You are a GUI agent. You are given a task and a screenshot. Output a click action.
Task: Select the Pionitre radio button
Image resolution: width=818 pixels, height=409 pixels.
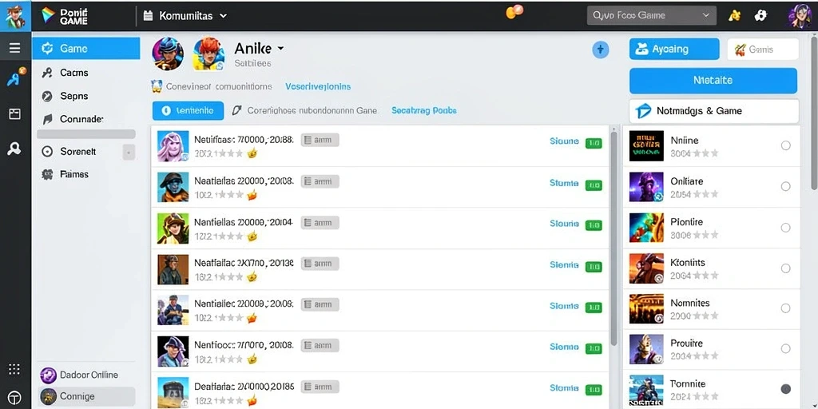point(786,228)
